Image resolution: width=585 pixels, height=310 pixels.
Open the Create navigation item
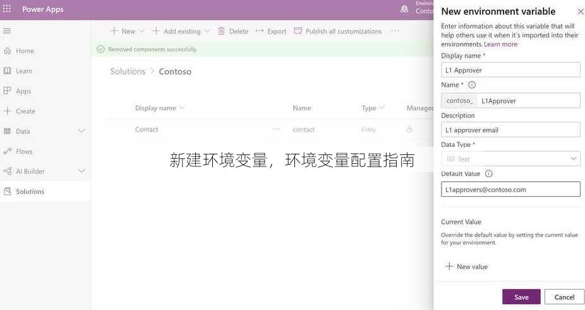[x=45, y=111]
